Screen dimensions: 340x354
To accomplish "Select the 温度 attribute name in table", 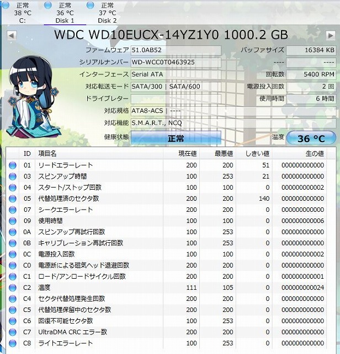I will [x=44, y=288].
